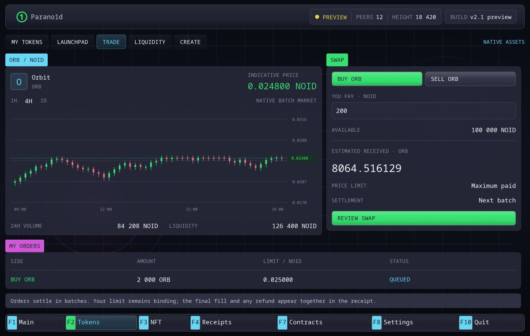Click the Maximum paid price limit value
Screen dimensions: 530x336
pyautogui.click(x=493, y=186)
